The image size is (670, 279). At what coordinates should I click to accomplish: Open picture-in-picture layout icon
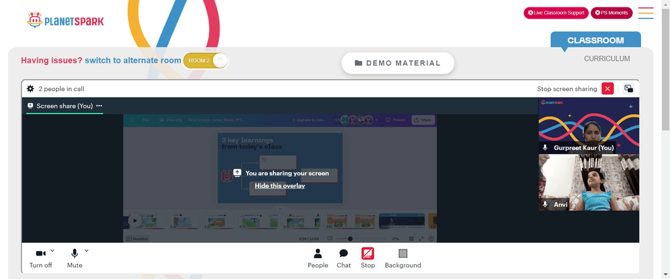[x=628, y=89]
